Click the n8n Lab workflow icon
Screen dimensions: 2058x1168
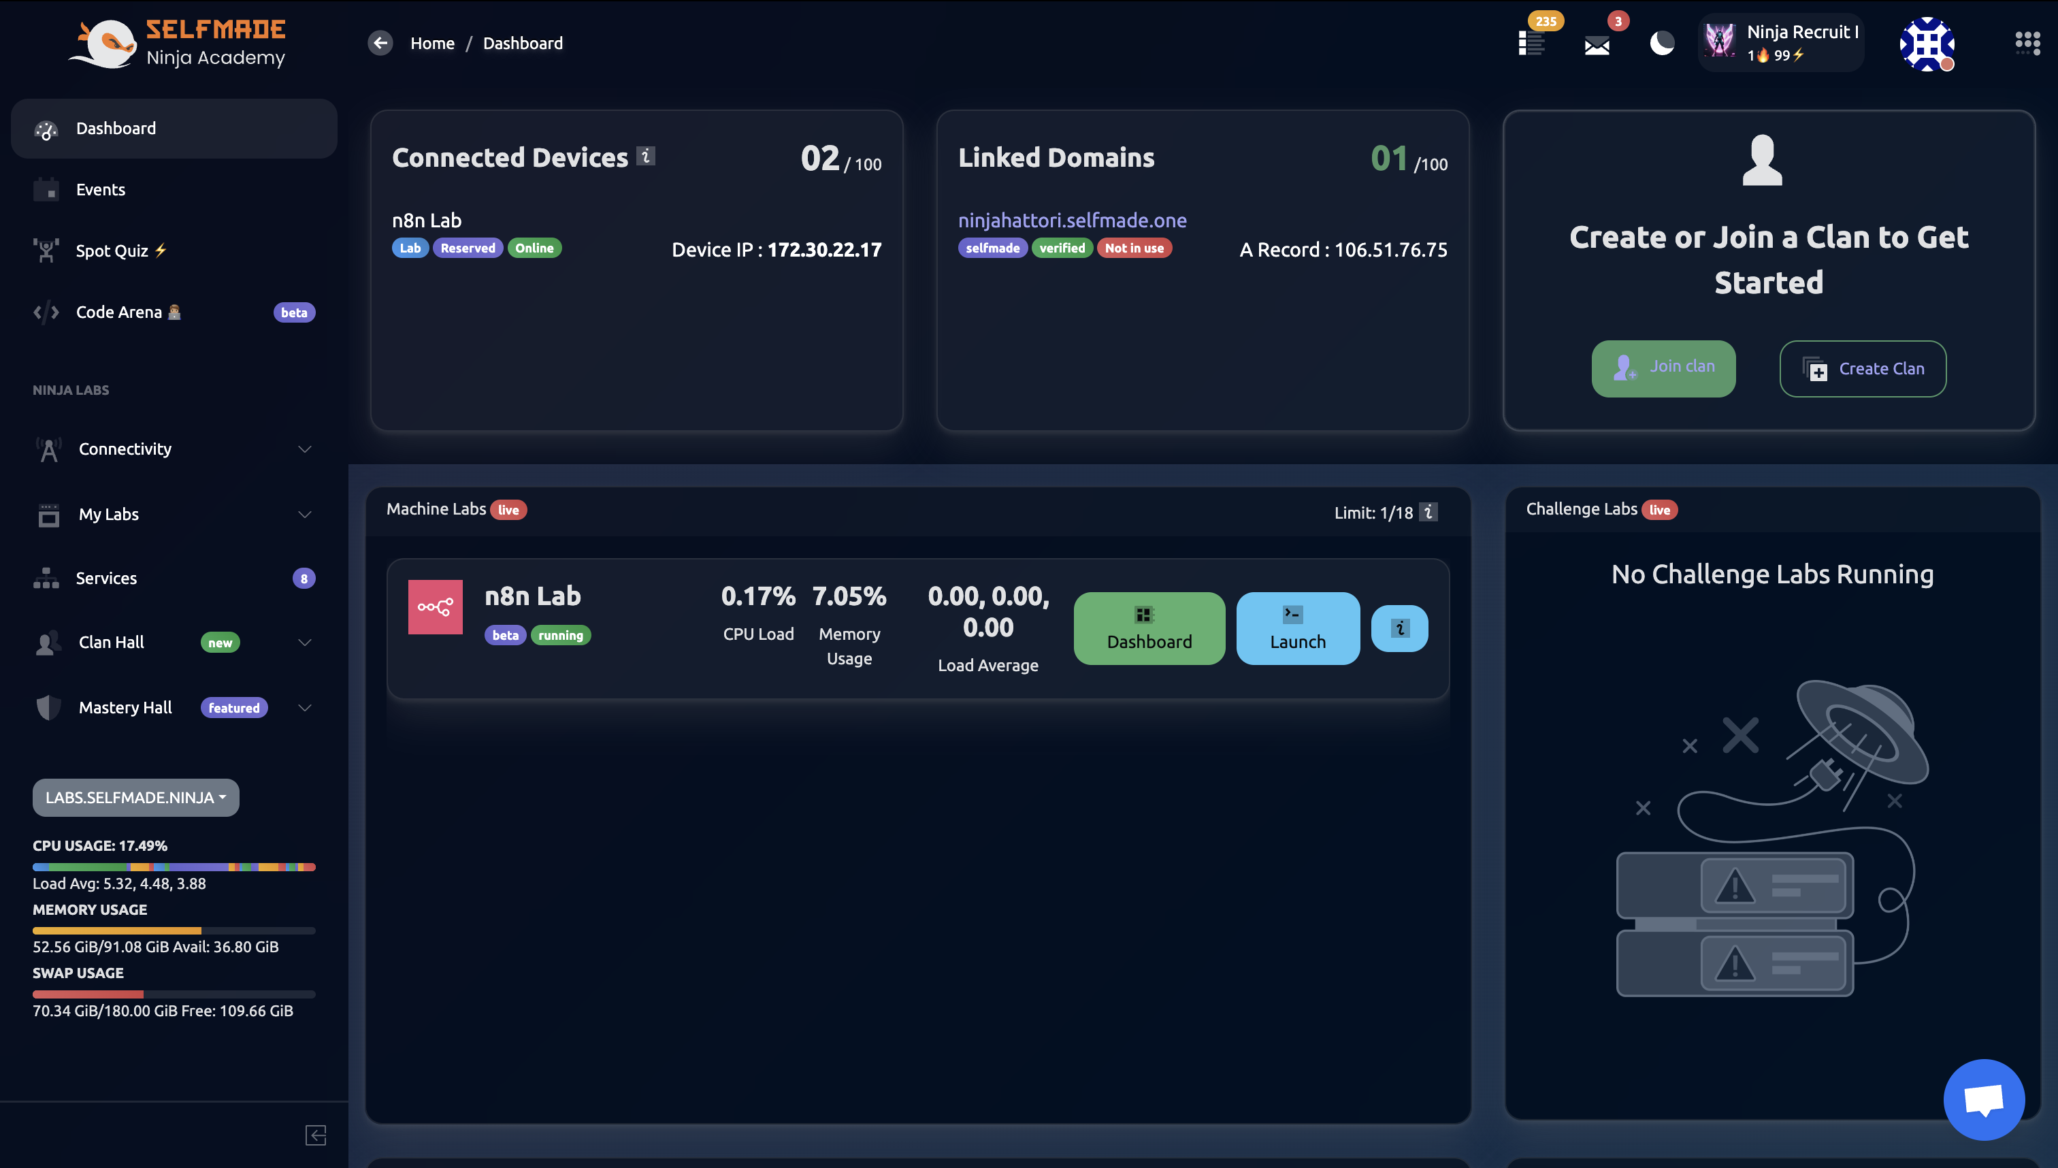[x=436, y=607]
